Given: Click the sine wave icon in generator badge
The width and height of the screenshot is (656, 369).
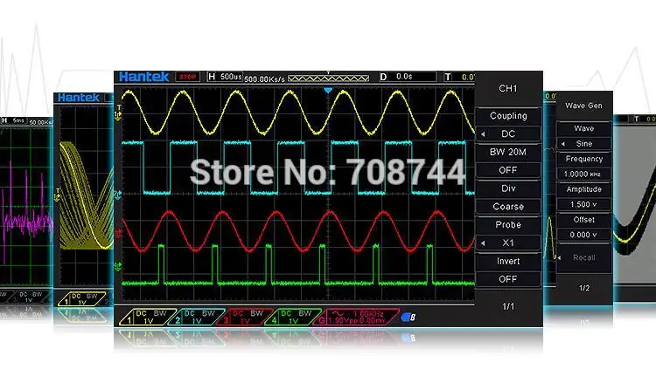Looking at the screenshot, I should [x=338, y=313].
